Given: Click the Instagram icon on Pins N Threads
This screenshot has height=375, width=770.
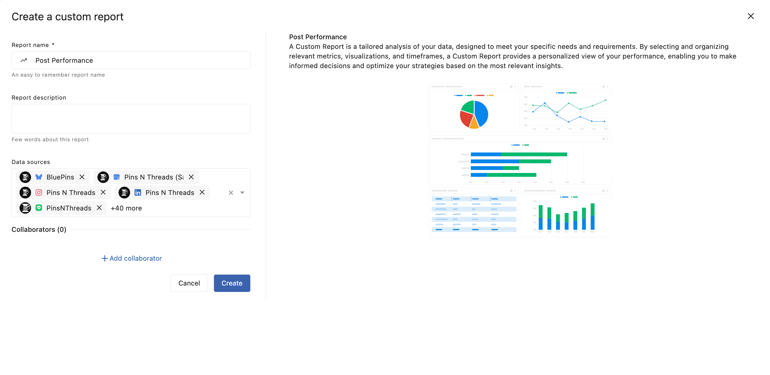Looking at the screenshot, I should point(39,193).
